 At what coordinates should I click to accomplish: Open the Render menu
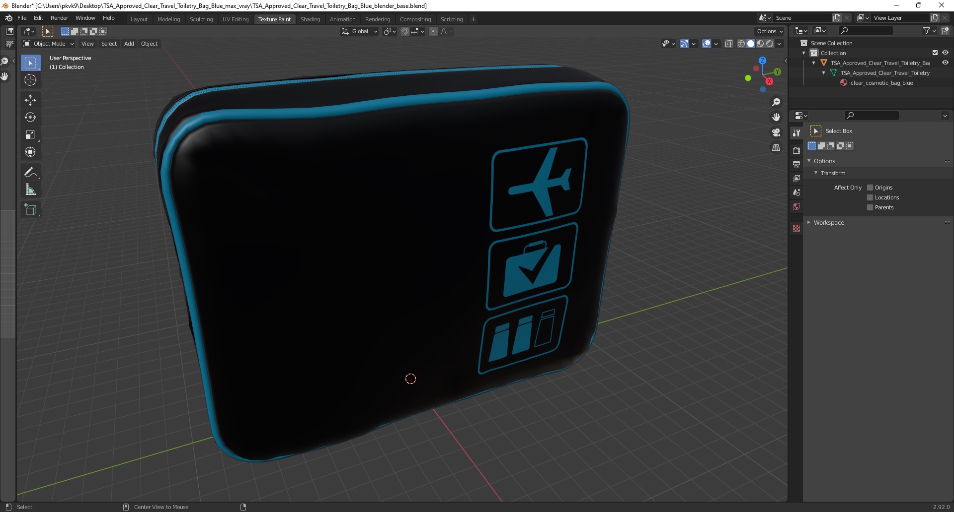(x=59, y=18)
